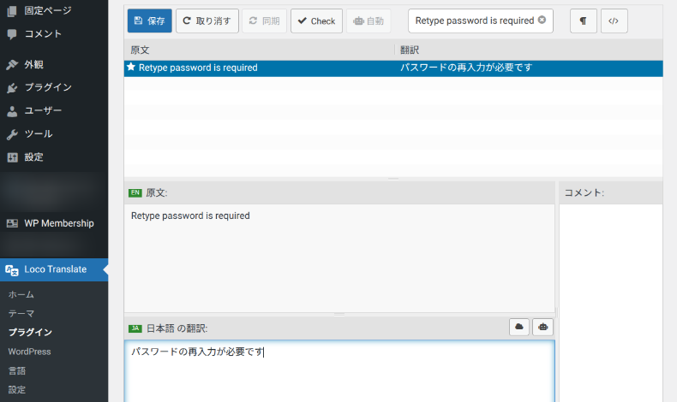Viewport: 677px width, 402px height.
Task: Click the 外観 paintbrush icon
Action: pyautogui.click(x=12, y=65)
